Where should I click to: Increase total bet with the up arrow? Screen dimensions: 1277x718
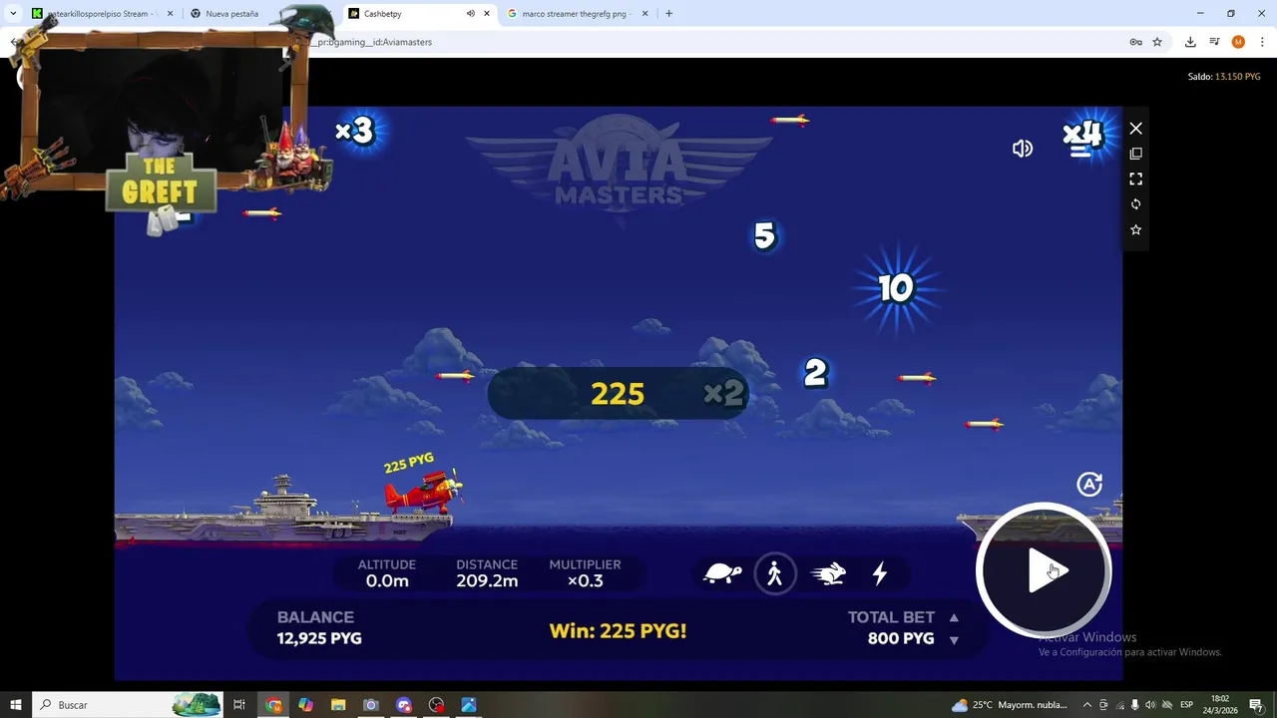point(954,617)
